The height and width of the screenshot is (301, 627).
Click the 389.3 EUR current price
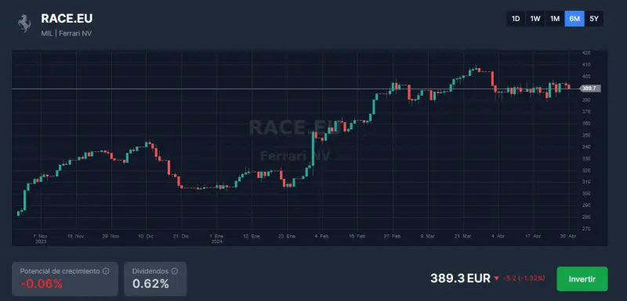coord(460,278)
